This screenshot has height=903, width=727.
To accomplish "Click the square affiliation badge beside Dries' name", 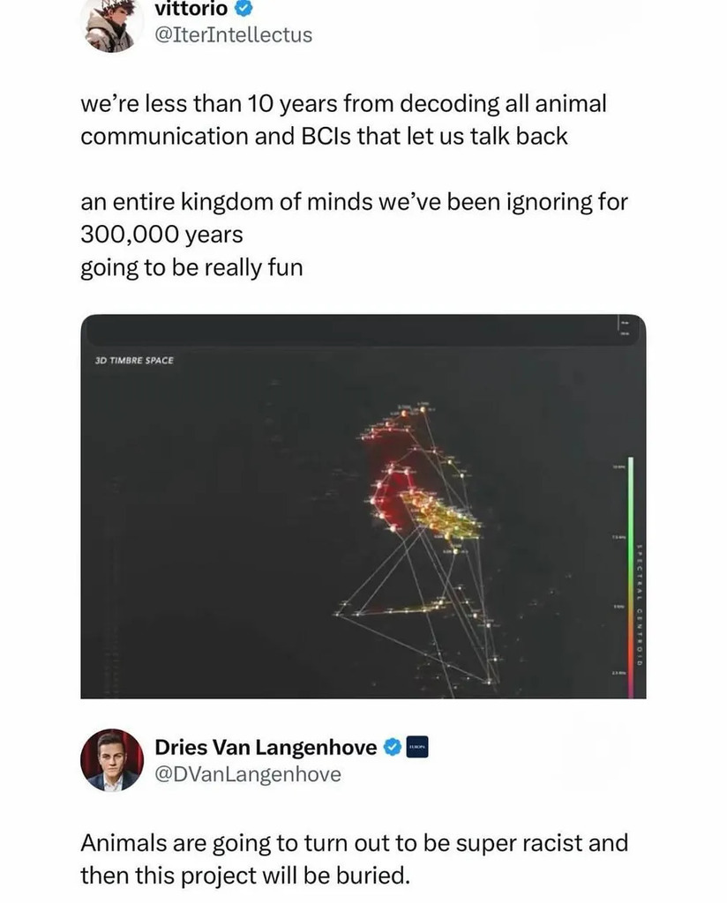I will [x=417, y=748].
